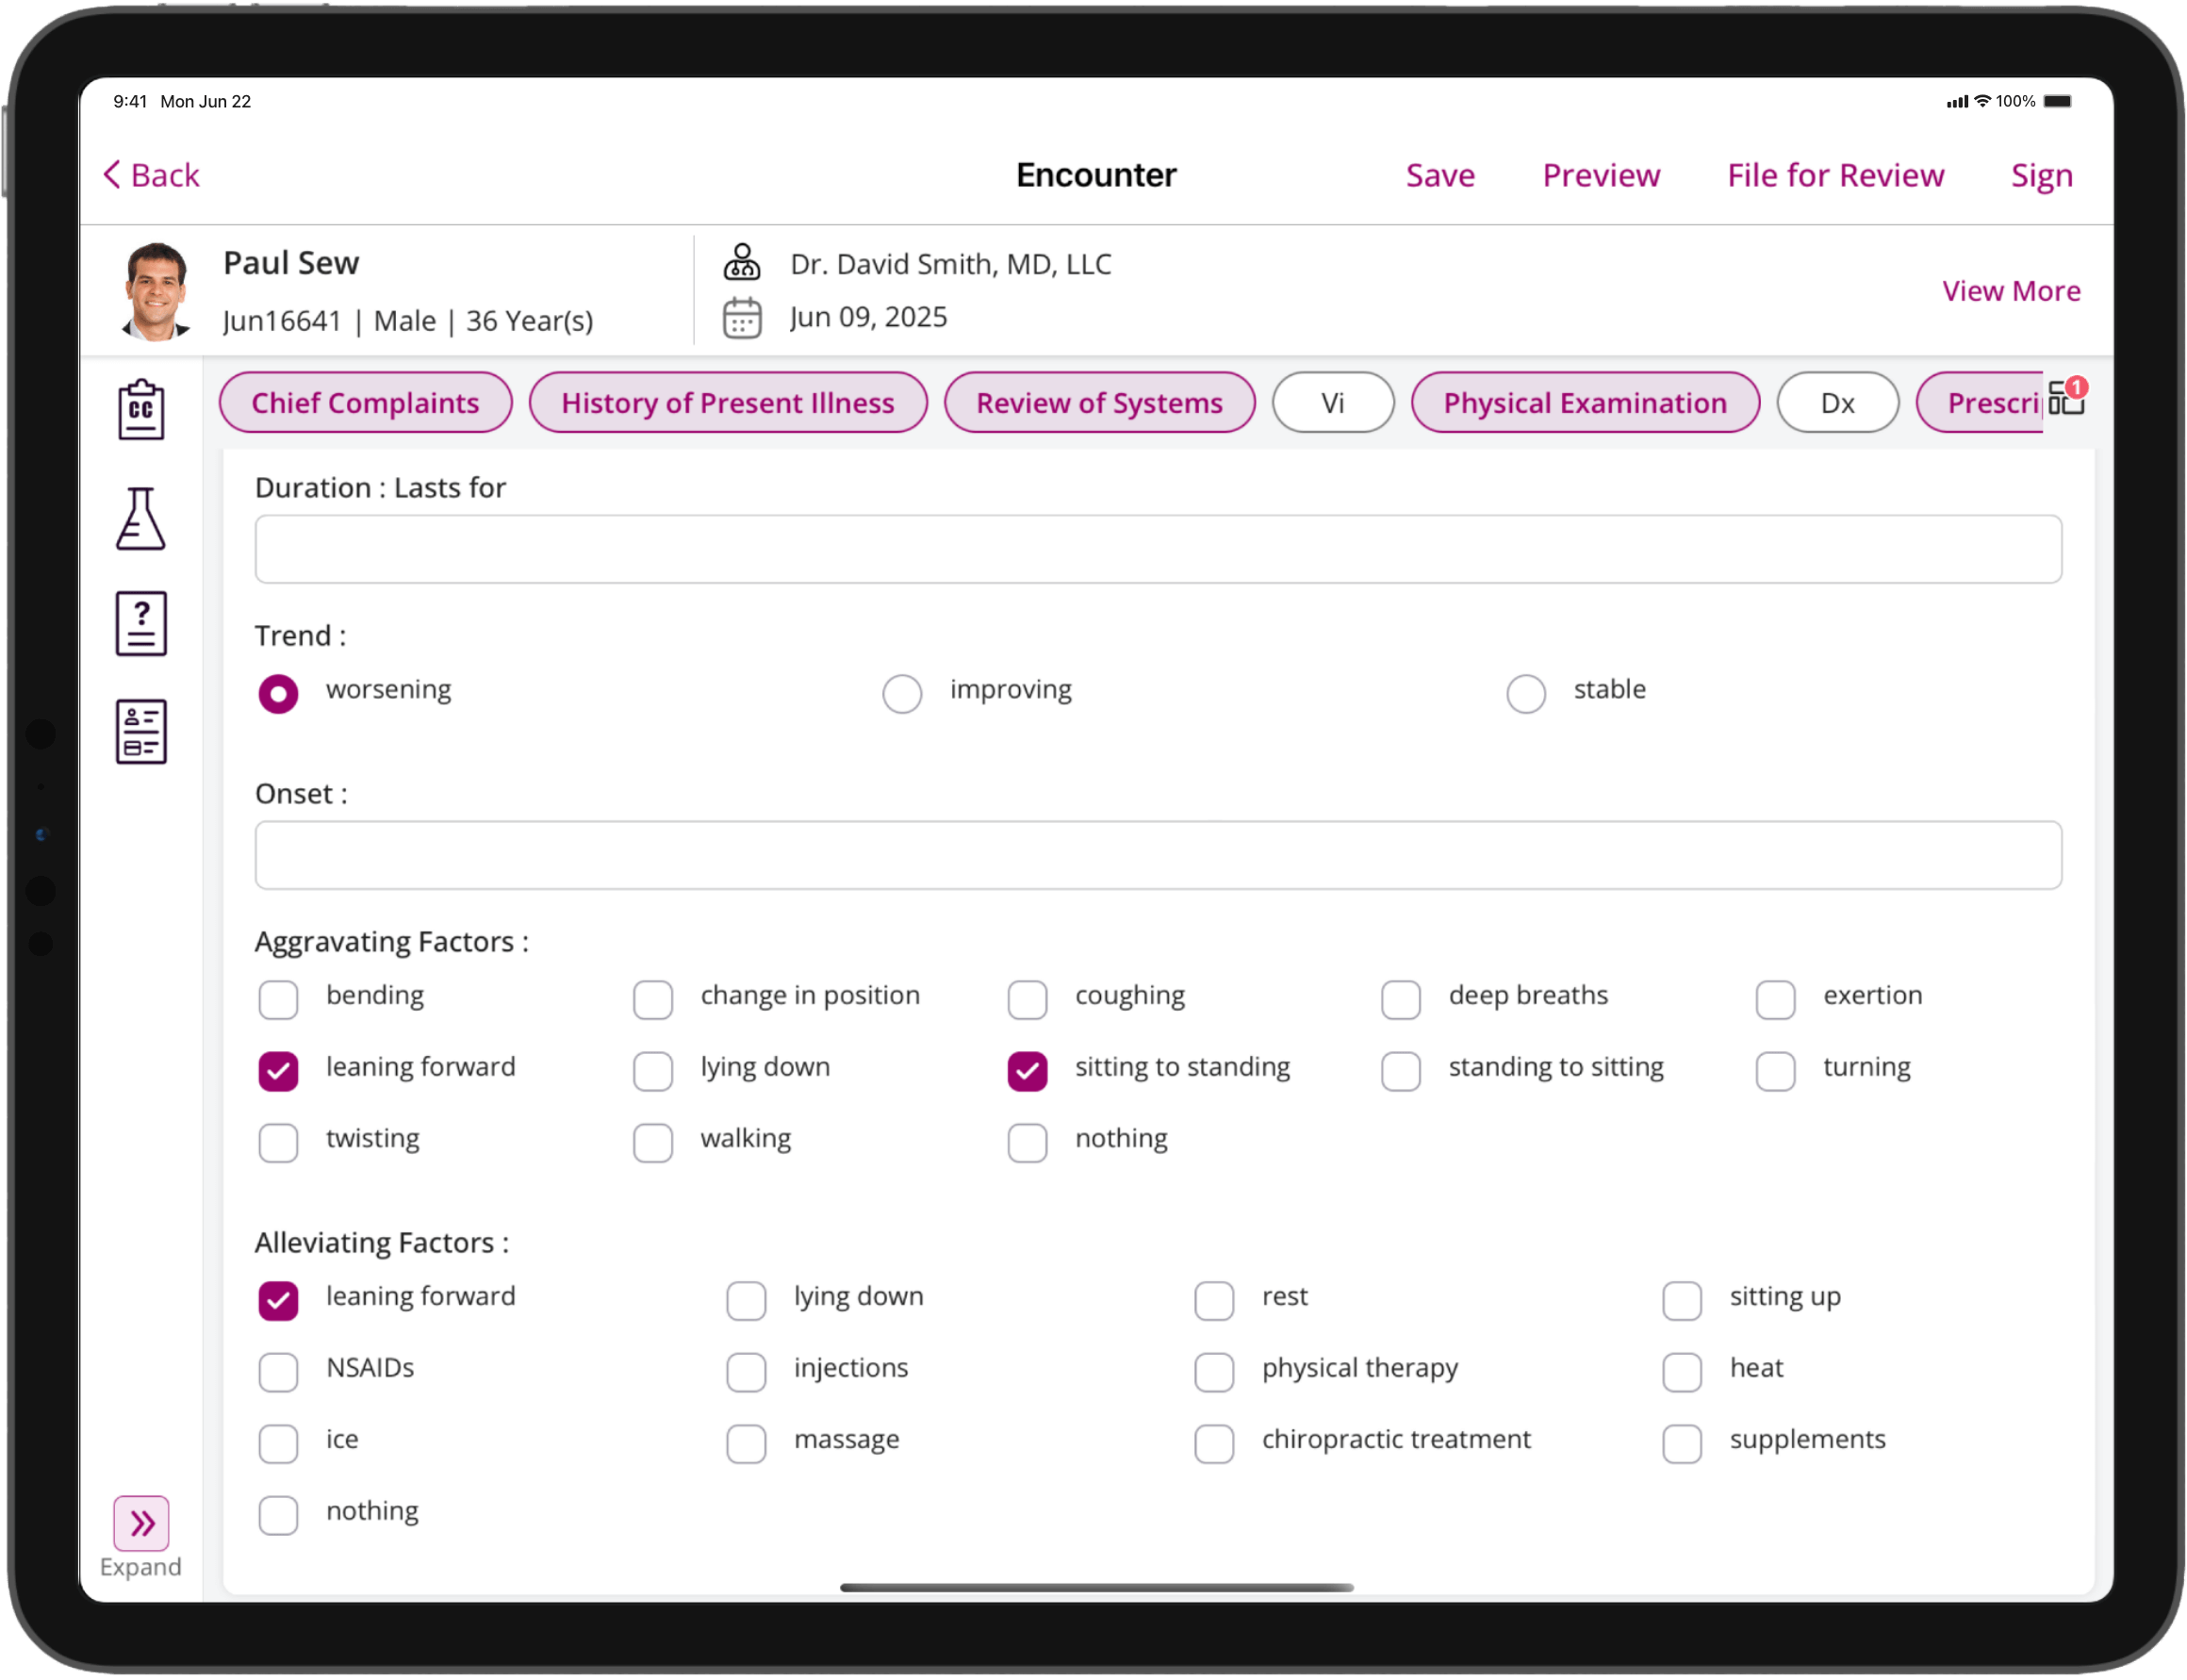Click View More patient details link
This screenshot has height=1680, width=2187.
(x=2010, y=291)
